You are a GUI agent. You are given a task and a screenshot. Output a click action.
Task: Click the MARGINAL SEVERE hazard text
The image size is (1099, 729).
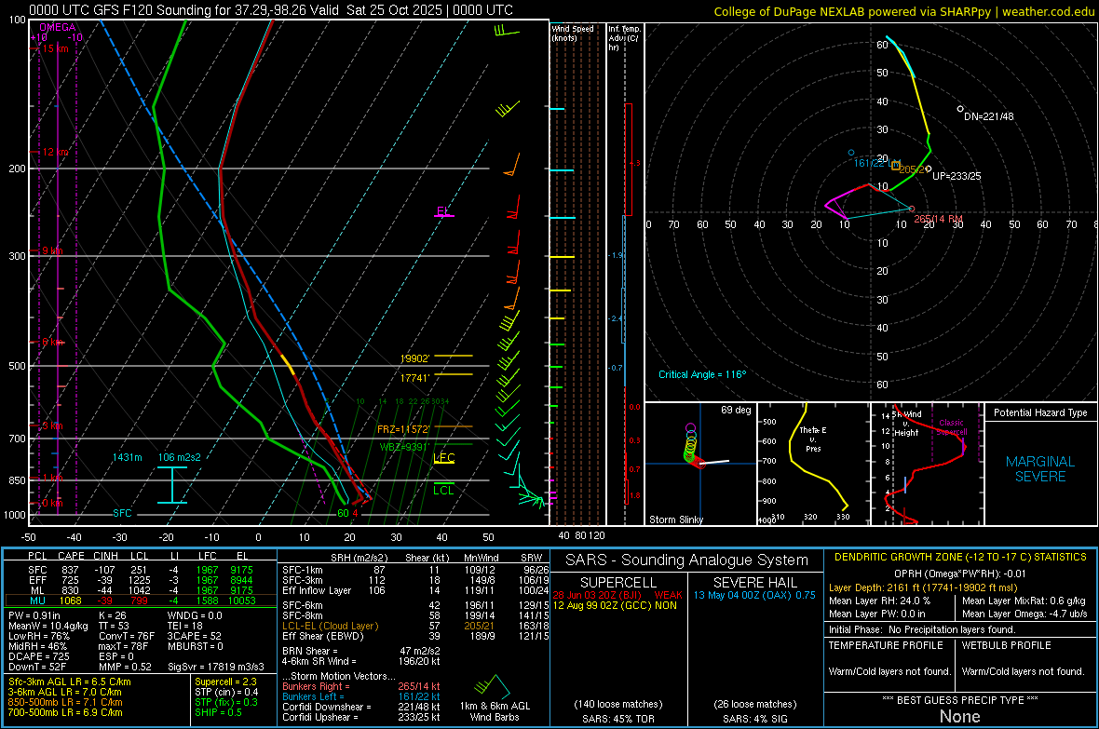pyautogui.click(x=1040, y=469)
